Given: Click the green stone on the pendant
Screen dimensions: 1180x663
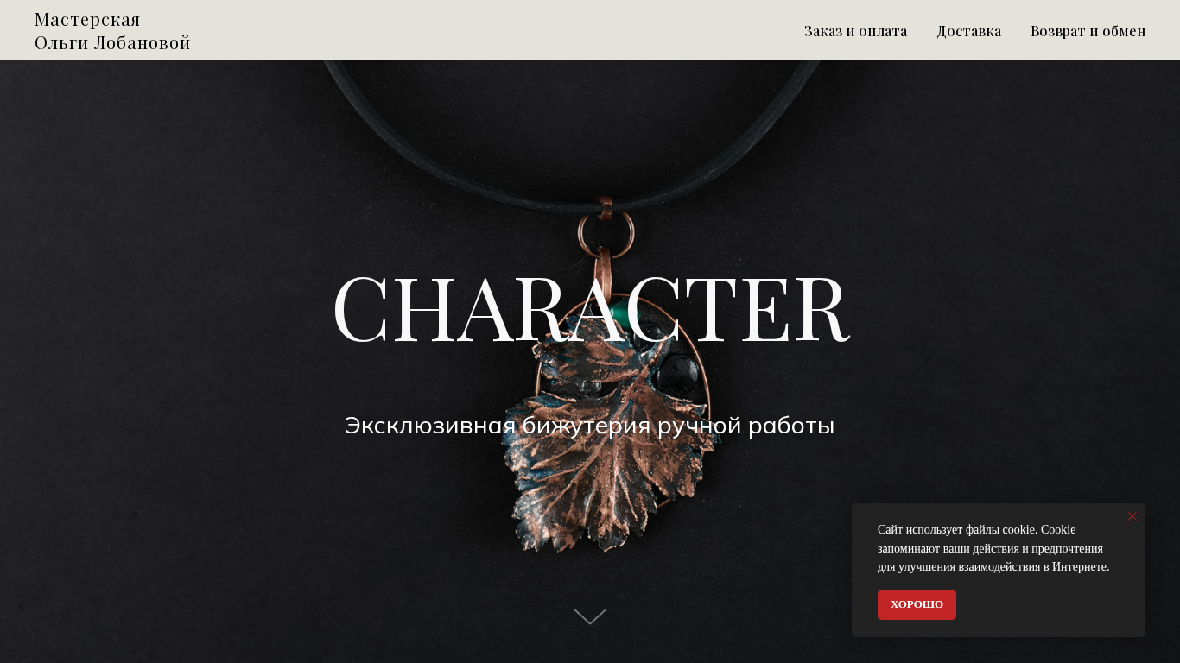Looking at the screenshot, I should [x=624, y=309].
